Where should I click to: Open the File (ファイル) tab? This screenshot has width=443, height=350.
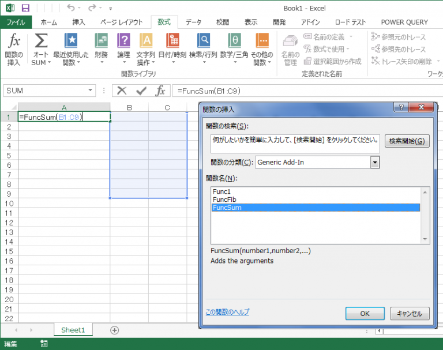coord(16,22)
